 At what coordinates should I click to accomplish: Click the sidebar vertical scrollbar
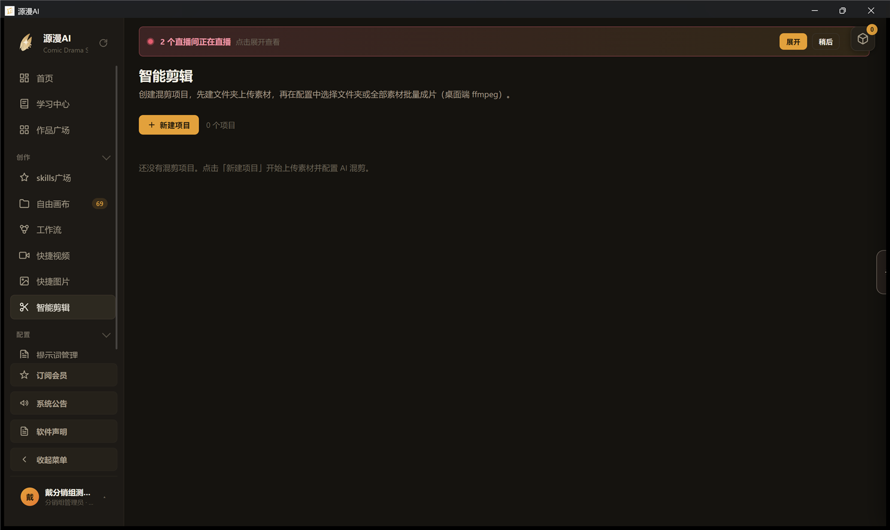click(x=116, y=207)
